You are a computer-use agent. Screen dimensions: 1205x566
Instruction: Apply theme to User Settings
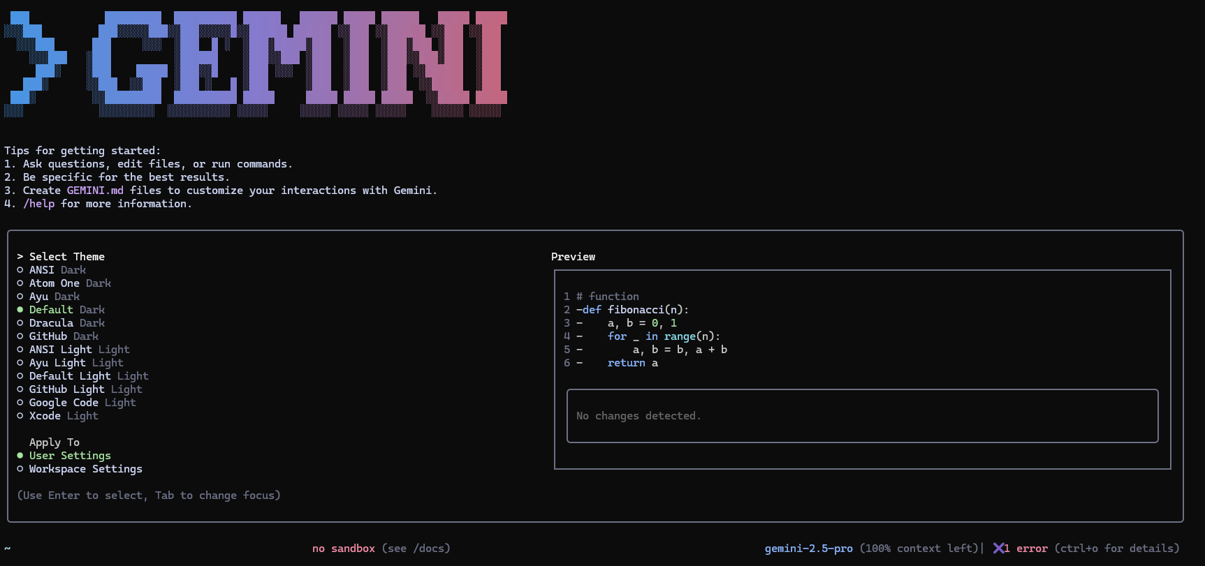point(70,456)
